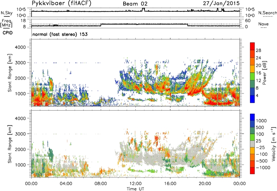
Task: Click the date '27/Jan/2015'
Action: tap(221, 3)
